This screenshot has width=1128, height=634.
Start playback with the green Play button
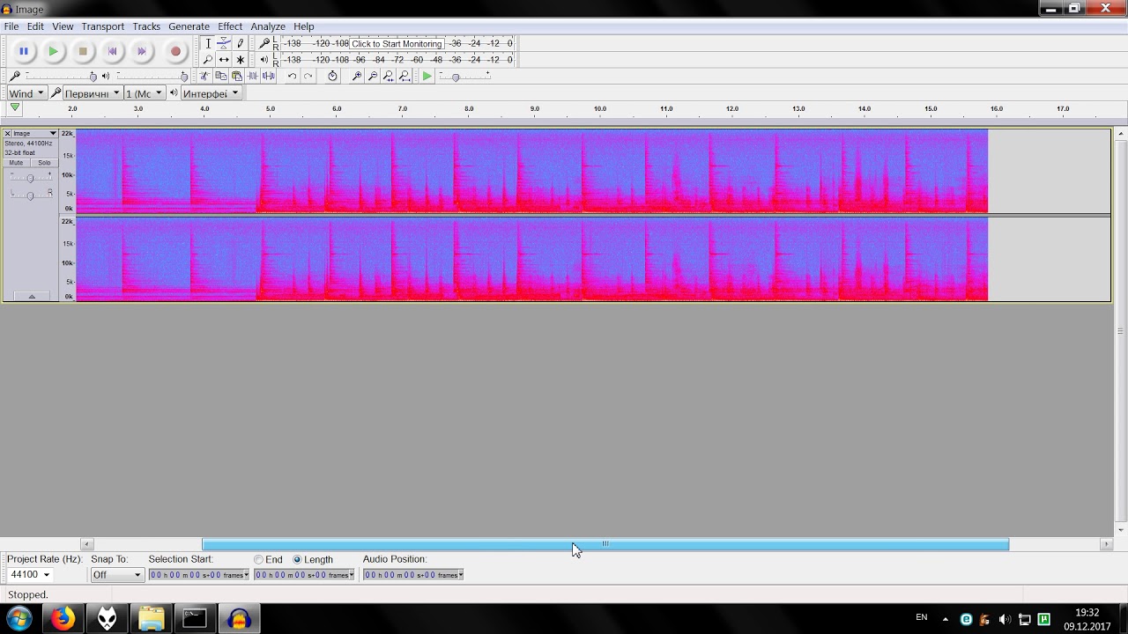pyautogui.click(x=53, y=52)
